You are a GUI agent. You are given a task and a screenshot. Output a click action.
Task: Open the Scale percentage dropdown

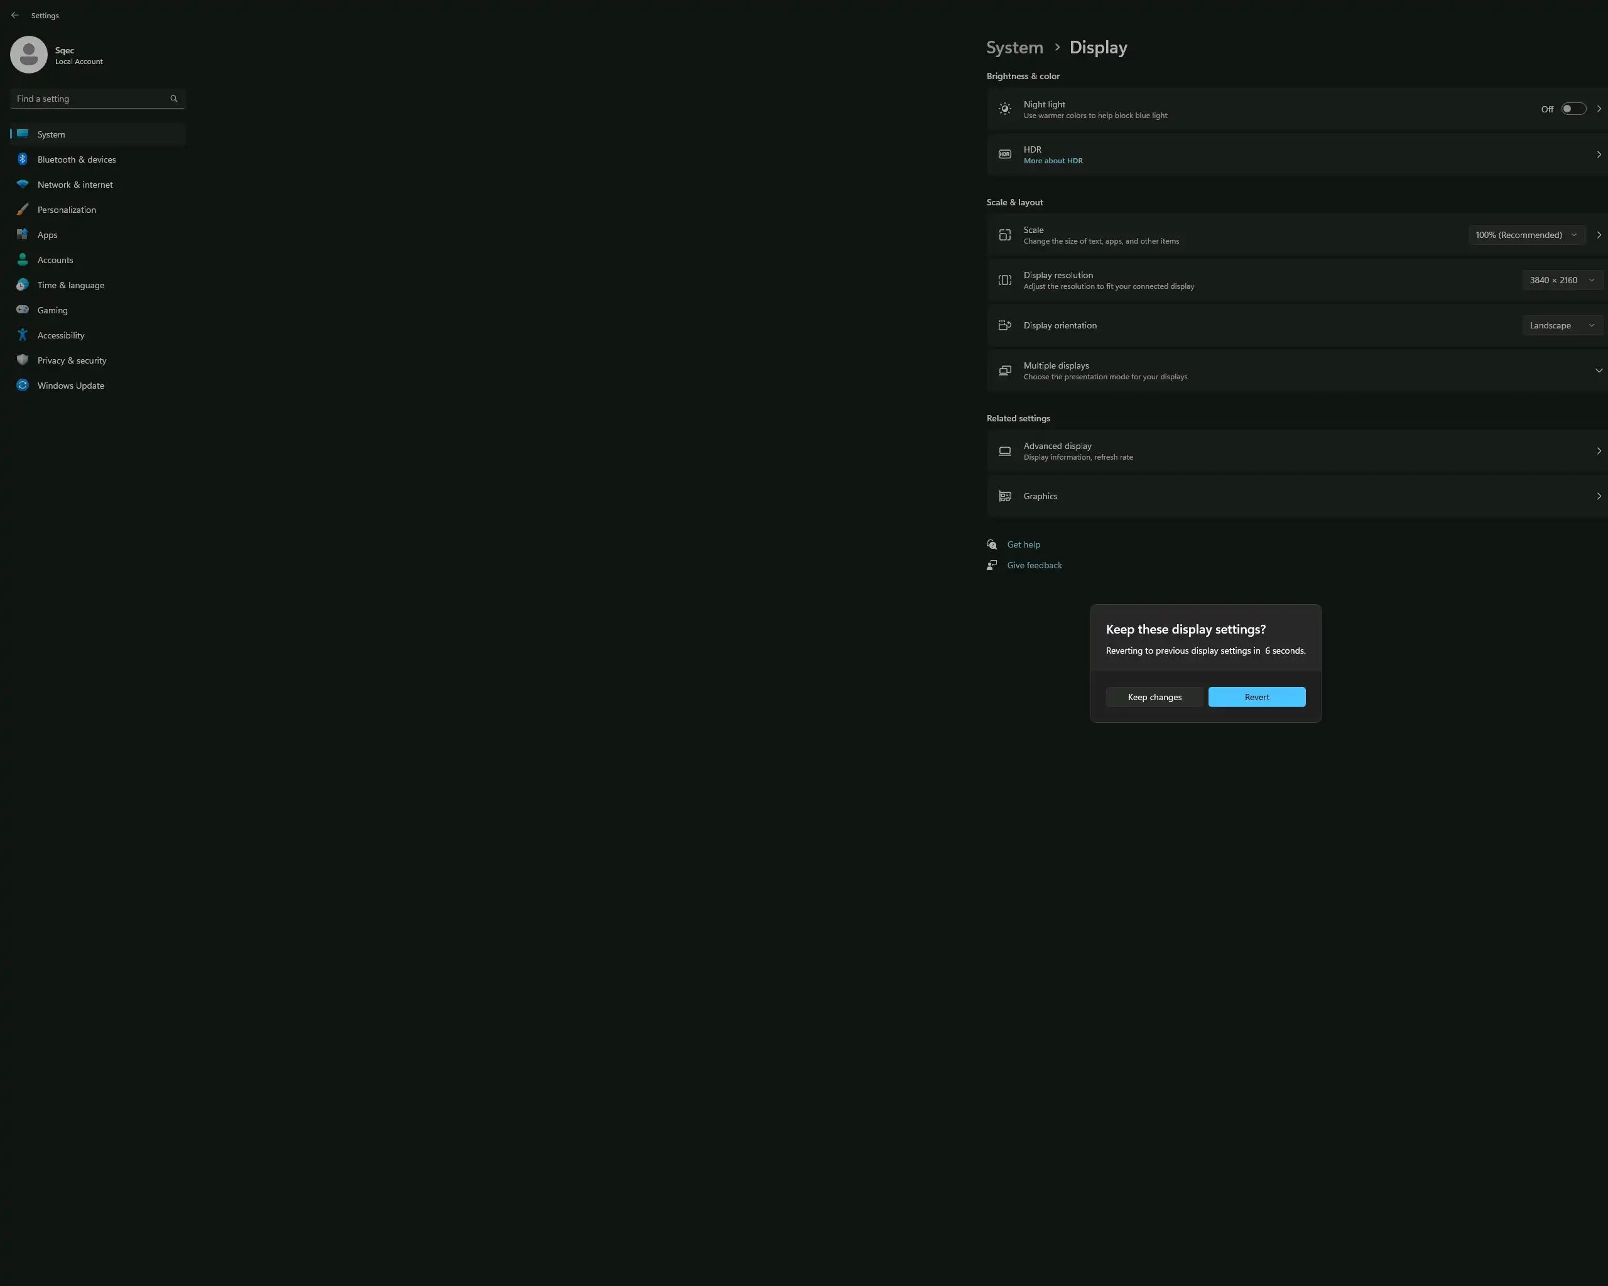click(x=1526, y=235)
